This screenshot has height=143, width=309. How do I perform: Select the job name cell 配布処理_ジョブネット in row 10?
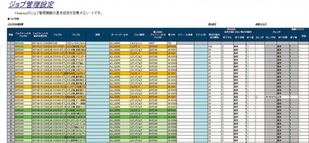(76, 73)
